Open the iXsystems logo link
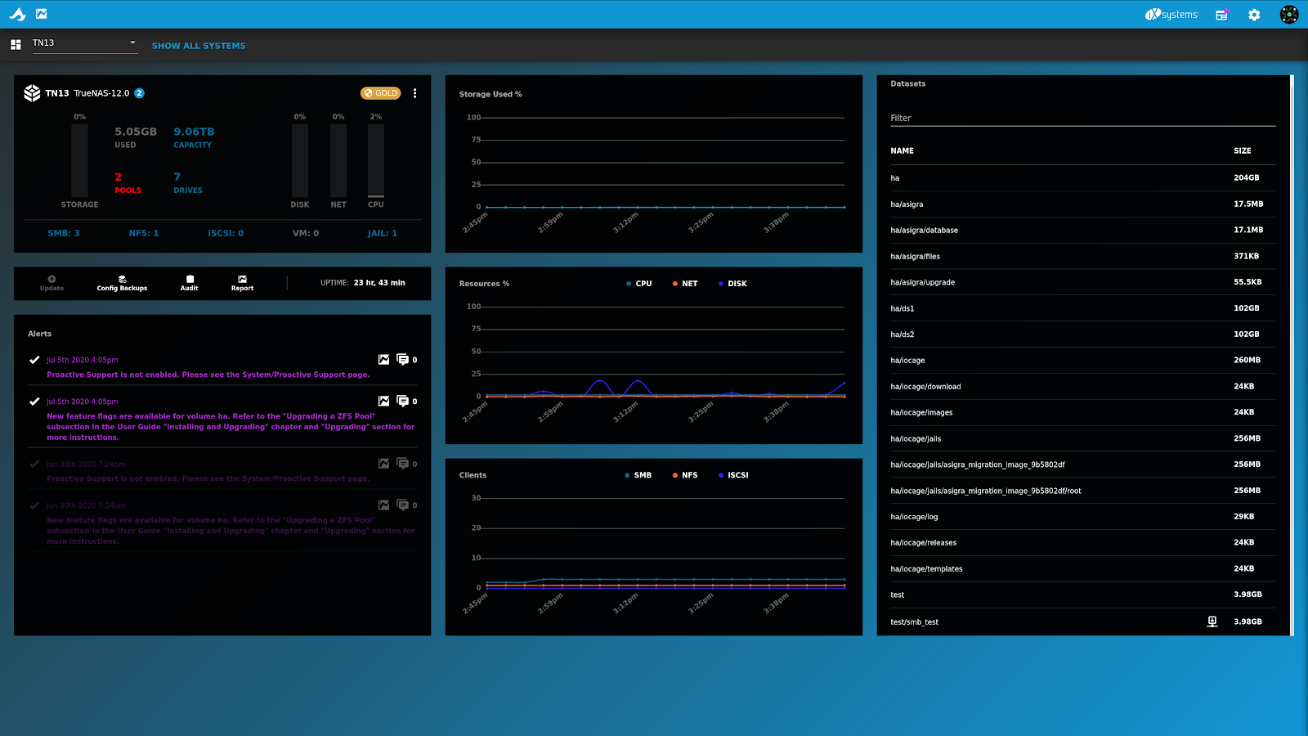Viewport: 1308px width, 736px height. [1171, 14]
